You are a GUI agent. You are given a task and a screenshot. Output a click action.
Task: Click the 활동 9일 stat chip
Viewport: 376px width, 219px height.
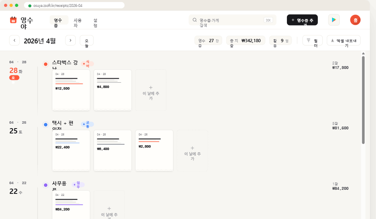coord(280,41)
